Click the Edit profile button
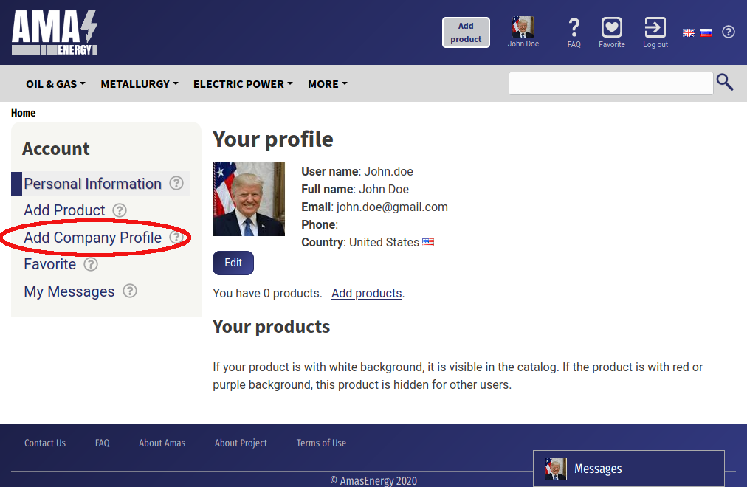This screenshot has width=747, height=487. [x=233, y=263]
